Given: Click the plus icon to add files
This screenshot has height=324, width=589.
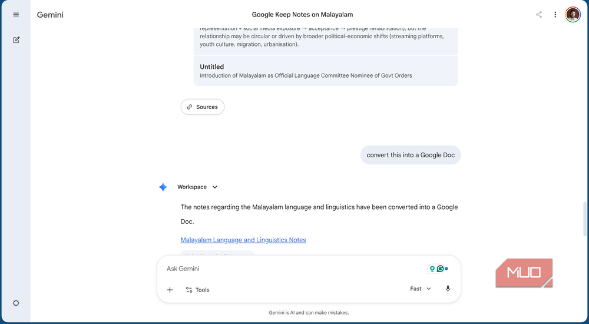Looking at the screenshot, I should [x=170, y=290].
